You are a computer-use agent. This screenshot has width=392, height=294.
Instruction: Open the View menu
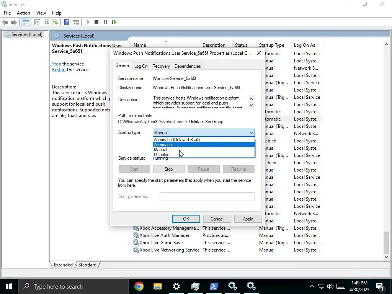point(41,13)
